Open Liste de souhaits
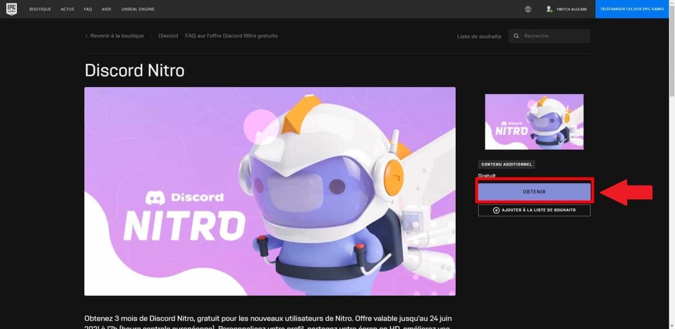This screenshot has height=329, width=675. click(478, 36)
